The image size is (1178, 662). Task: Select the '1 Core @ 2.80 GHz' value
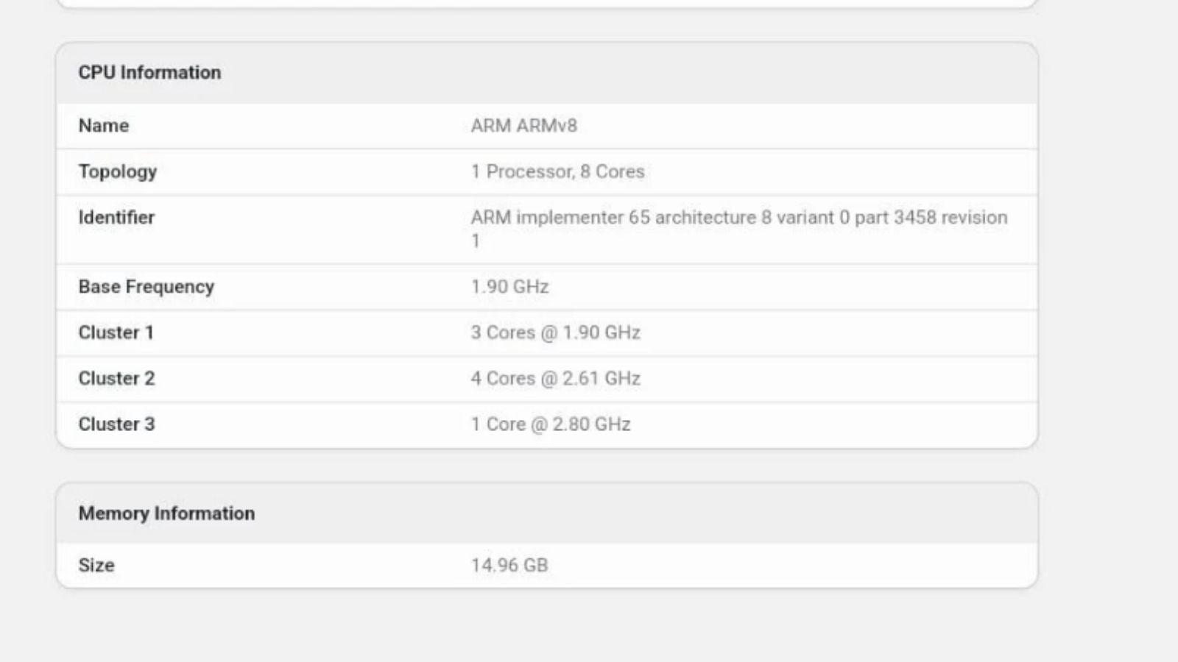point(550,424)
